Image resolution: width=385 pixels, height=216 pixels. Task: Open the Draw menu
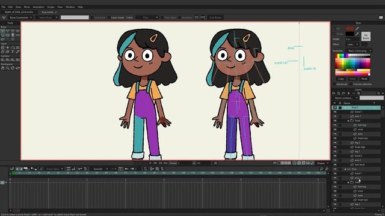[x=18, y=7]
